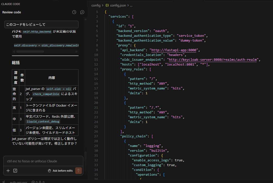The image size is (273, 183).
Task: Send message with the up-arrow button
Action: tap(79, 171)
